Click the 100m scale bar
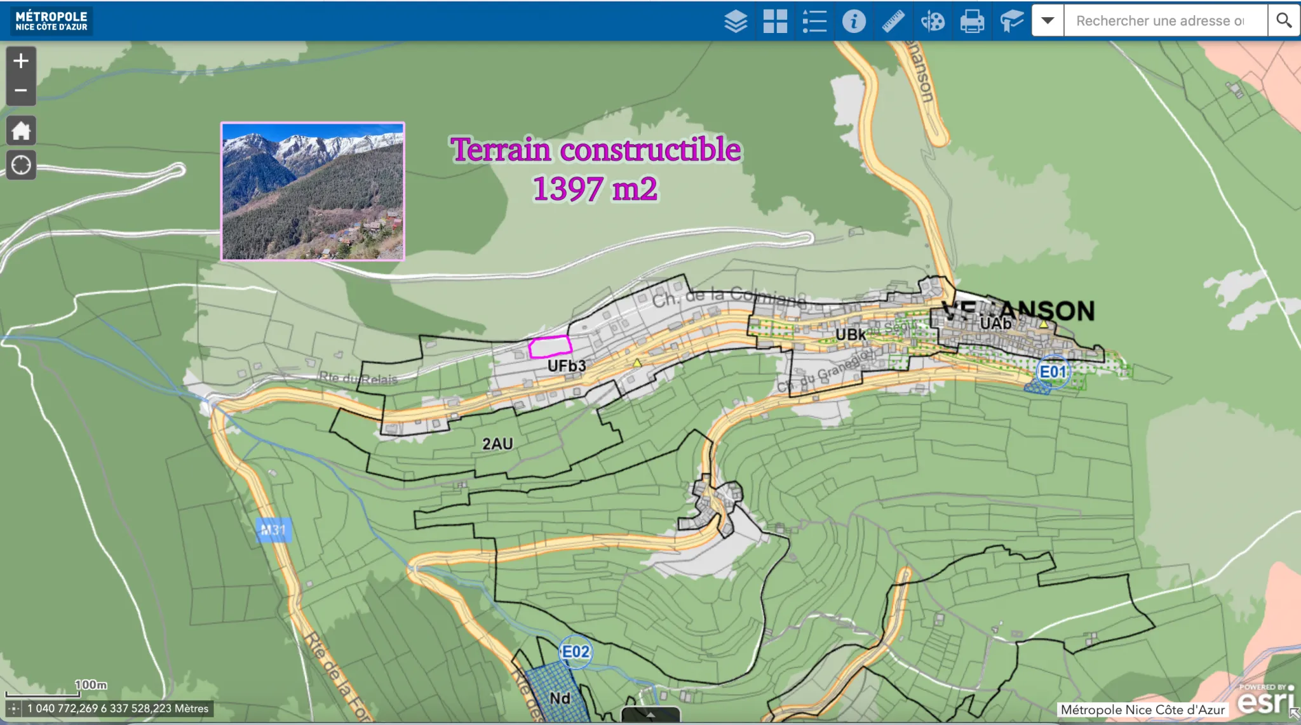 tap(56, 689)
